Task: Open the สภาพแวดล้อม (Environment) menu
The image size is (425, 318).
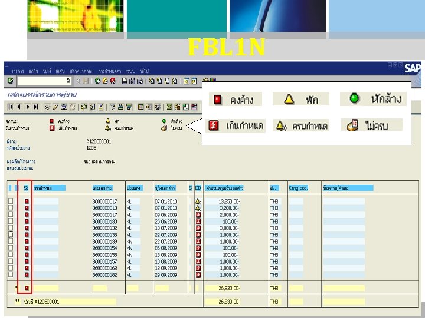Action: 81,71
